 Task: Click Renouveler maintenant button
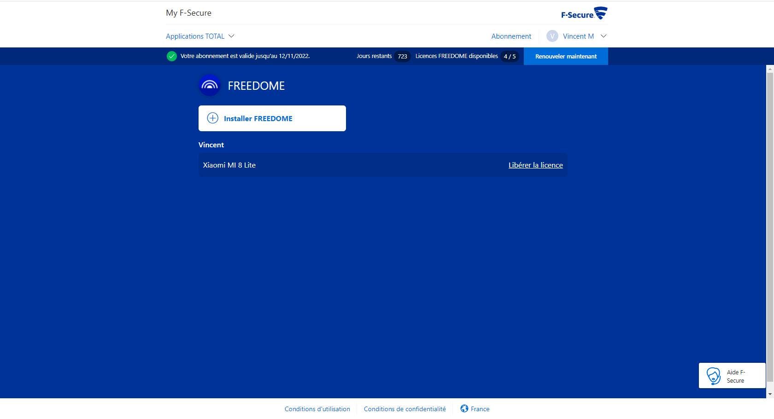click(566, 56)
